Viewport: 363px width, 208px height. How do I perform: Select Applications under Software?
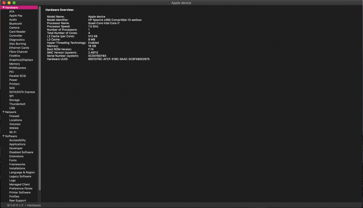pos(17,144)
